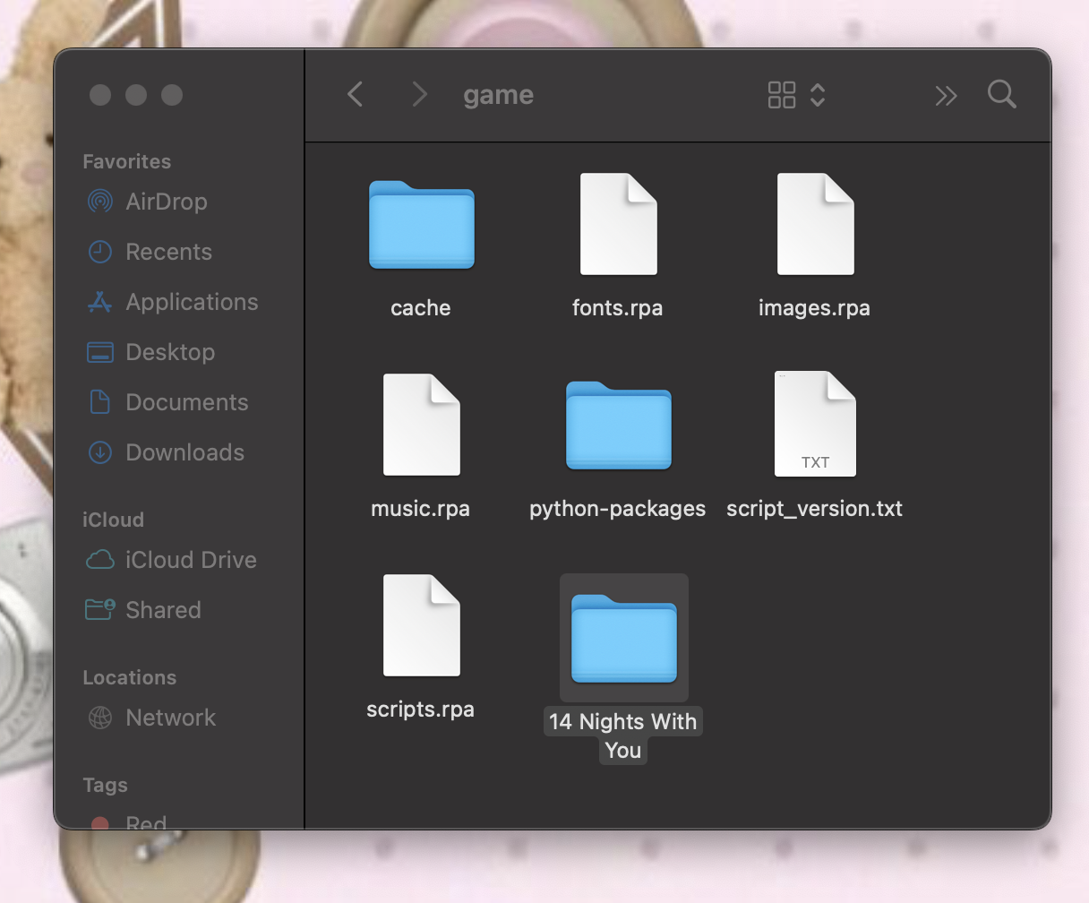Select the script_version.txt file icon
1089x903 pixels.
tap(815, 425)
